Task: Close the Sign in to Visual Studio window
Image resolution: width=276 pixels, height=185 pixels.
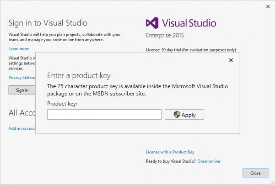Action: click(x=268, y=6)
